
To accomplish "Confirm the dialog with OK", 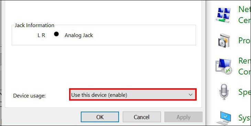I will [x=100, y=117].
